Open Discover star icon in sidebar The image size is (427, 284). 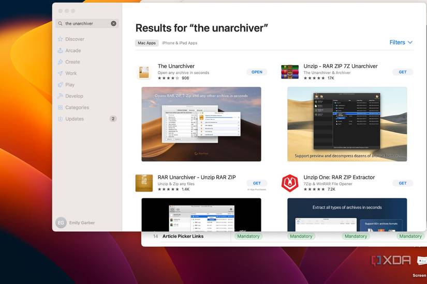(61, 39)
